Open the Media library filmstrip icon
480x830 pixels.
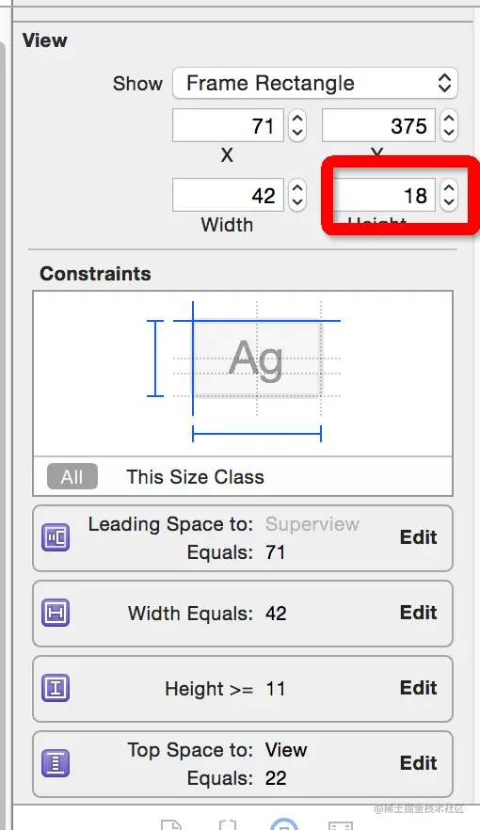coord(341,824)
